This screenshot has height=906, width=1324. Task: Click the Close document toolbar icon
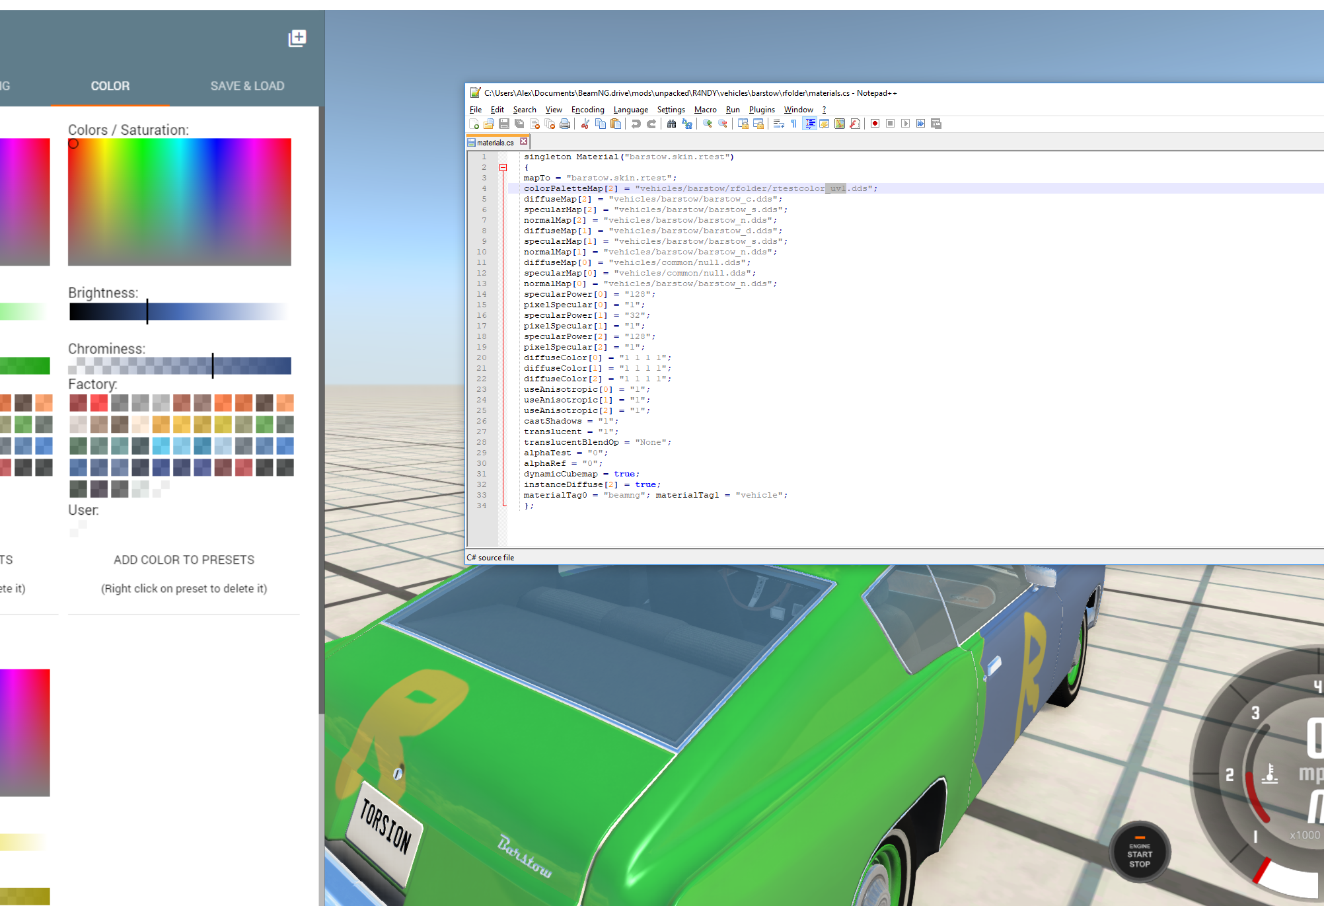[534, 124]
